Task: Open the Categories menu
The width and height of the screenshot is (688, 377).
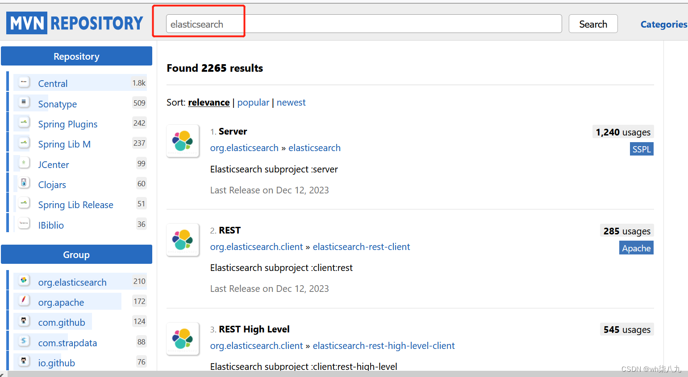Action: [663, 25]
